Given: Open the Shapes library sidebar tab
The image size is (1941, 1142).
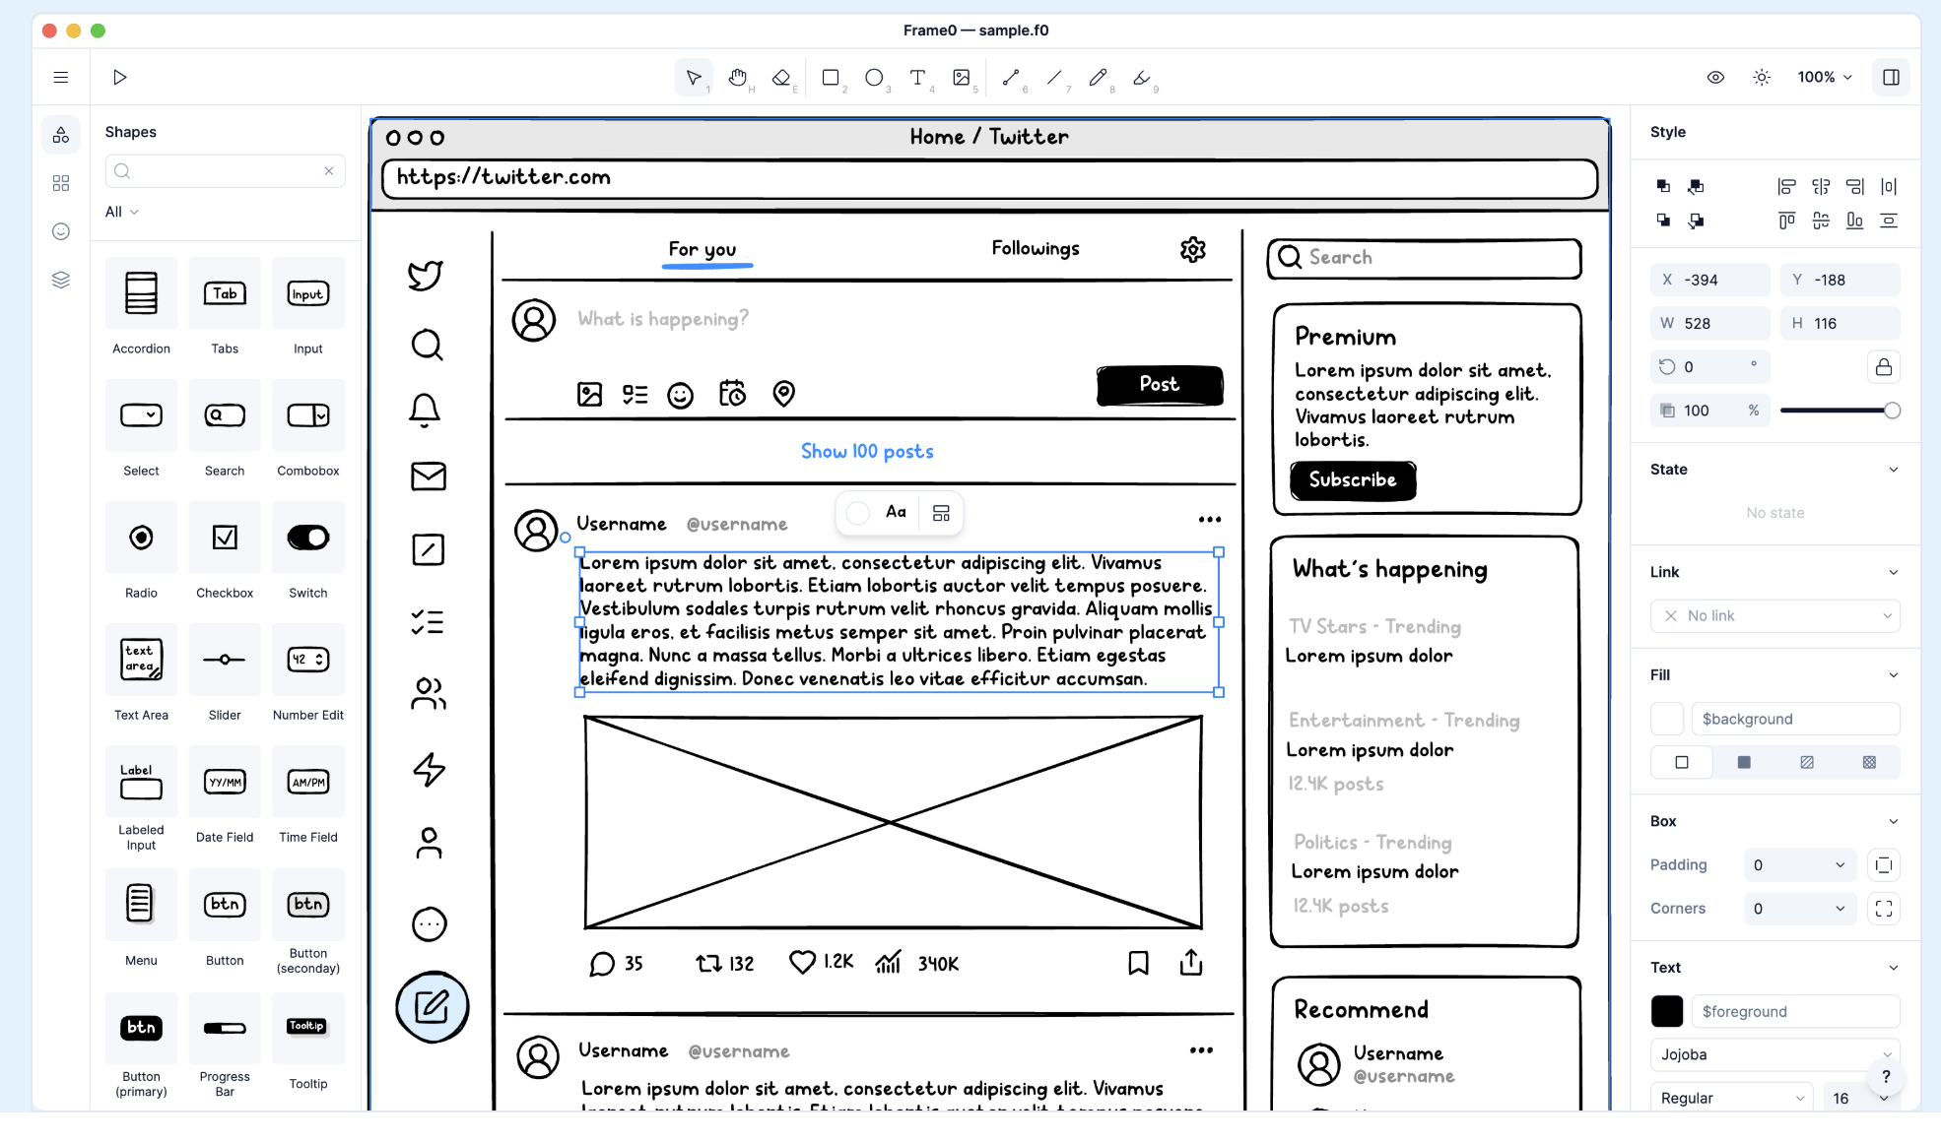Looking at the screenshot, I should point(61,135).
